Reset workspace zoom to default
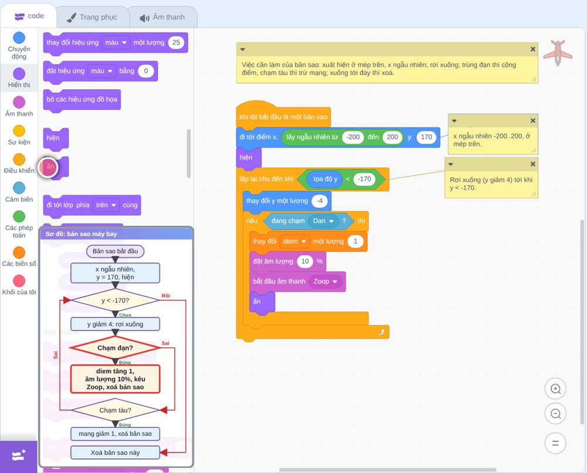The image size is (587, 473). 555,444
